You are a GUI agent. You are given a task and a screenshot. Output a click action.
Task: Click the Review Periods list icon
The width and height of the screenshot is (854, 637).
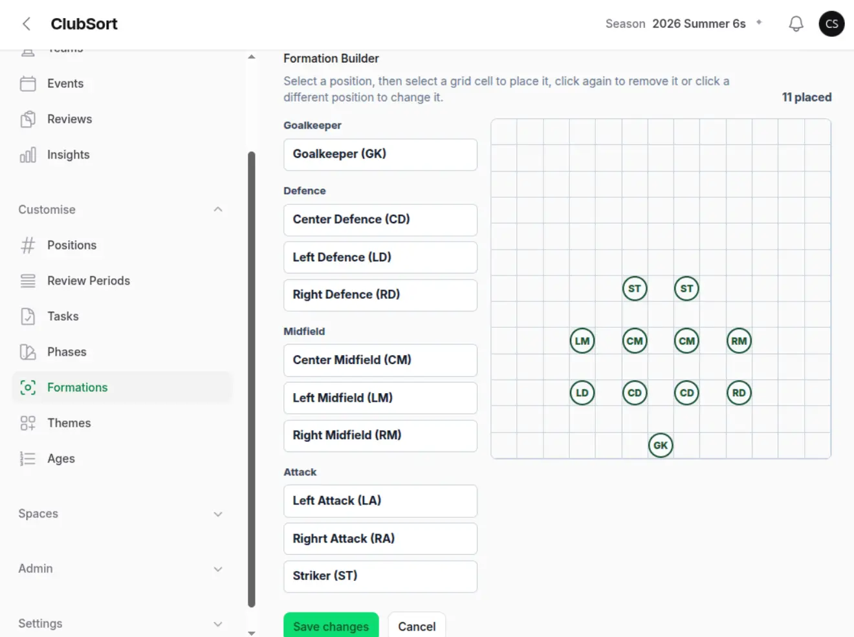(x=28, y=281)
